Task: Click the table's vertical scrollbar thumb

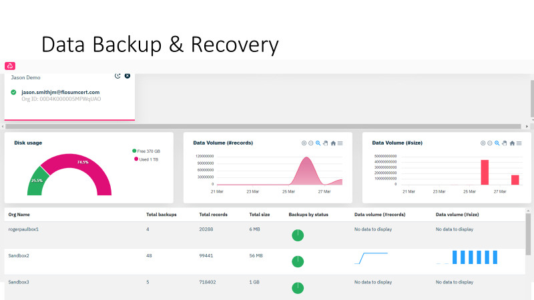Action: 528,234
